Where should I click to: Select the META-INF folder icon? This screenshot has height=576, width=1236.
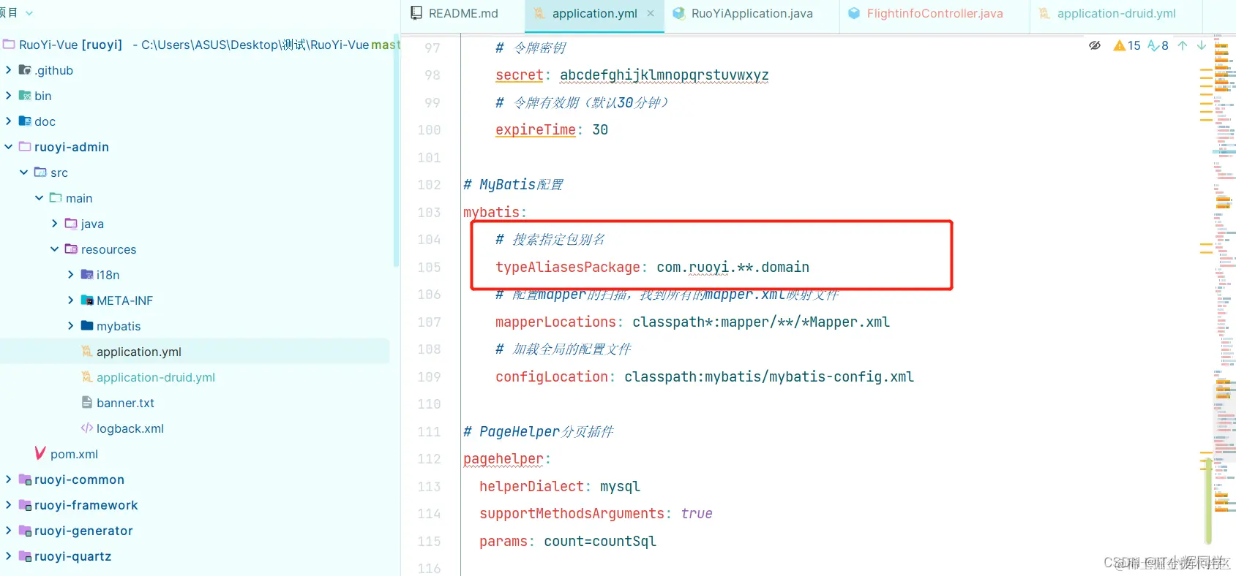tap(87, 300)
